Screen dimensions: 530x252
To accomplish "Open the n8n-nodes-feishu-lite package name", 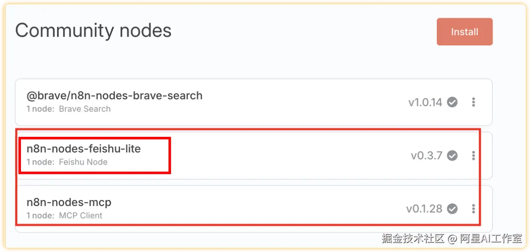I will point(84,149).
